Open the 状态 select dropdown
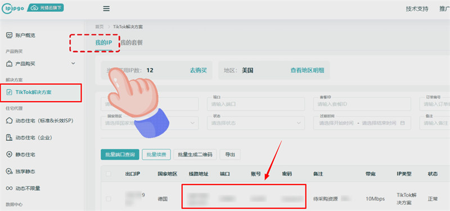 tap(256, 123)
